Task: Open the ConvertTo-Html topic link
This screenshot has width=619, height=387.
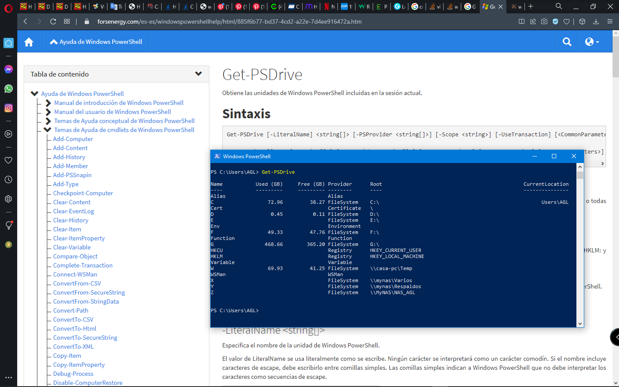Action: [x=75, y=329]
